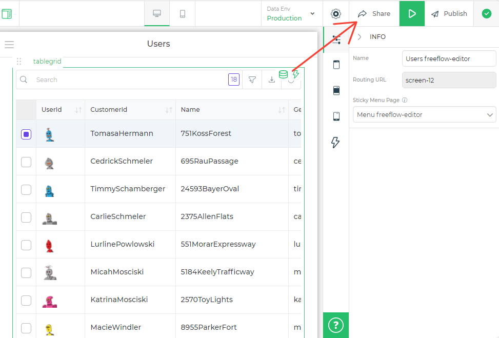Select the 24593BayerOval cell
499x338 pixels.
232,189
